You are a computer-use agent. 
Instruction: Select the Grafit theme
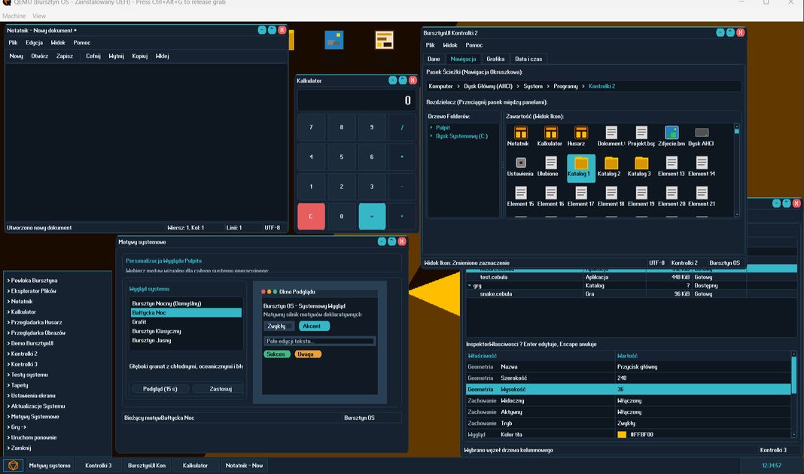[186, 322]
